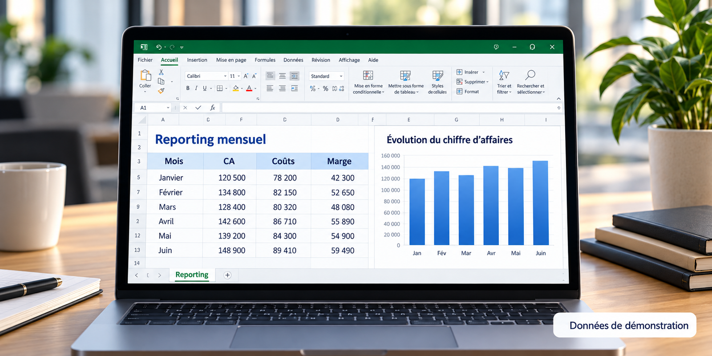Viewport: 712px width, 356px height.
Task: Click the red font color icon
Action: click(x=249, y=89)
